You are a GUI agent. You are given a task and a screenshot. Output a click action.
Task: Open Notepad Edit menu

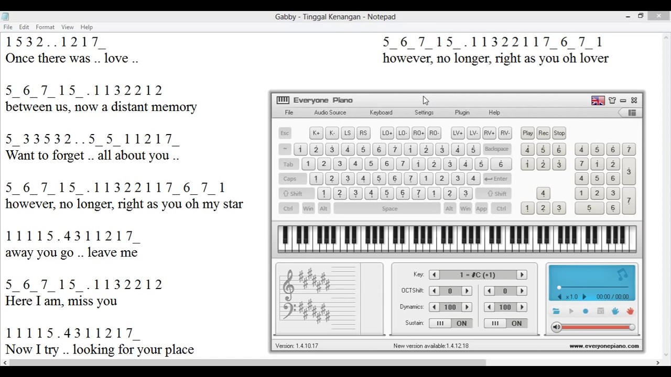tap(24, 27)
